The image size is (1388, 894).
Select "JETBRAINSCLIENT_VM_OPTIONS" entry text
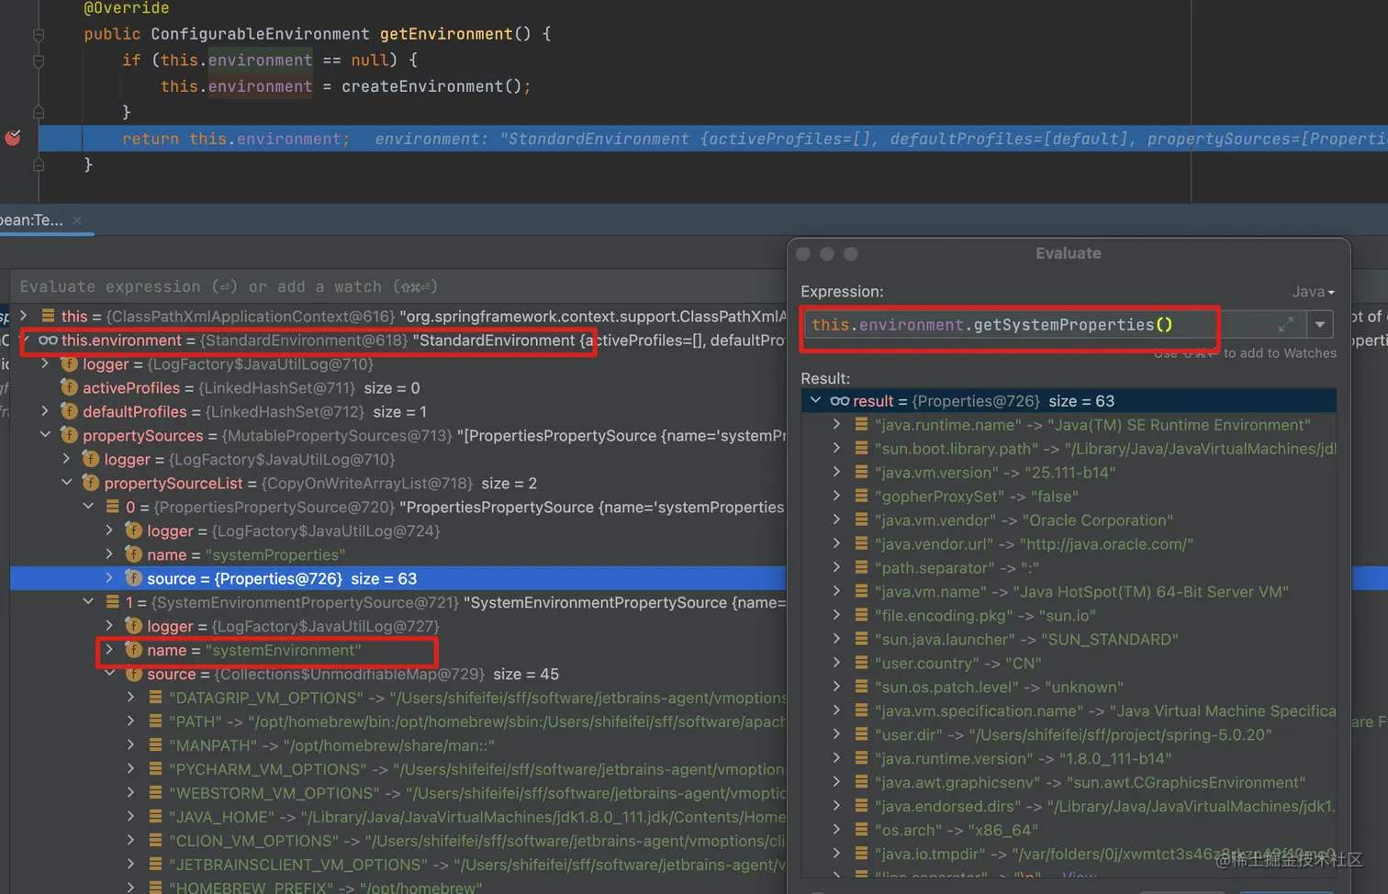point(298,865)
